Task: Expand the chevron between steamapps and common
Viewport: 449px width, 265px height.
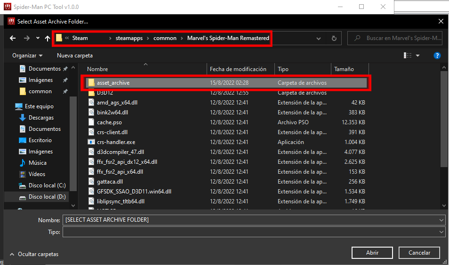Action: click(x=148, y=38)
